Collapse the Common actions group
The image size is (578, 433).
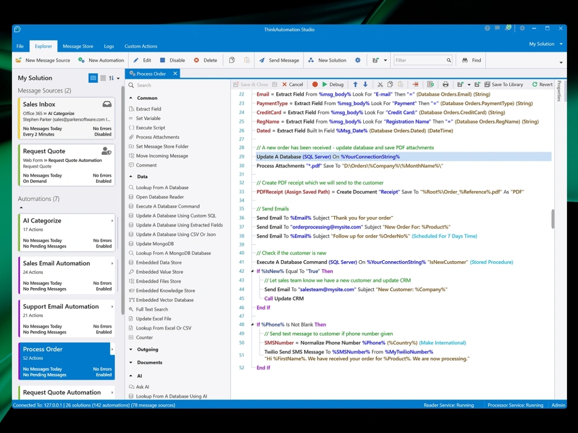click(x=131, y=98)
